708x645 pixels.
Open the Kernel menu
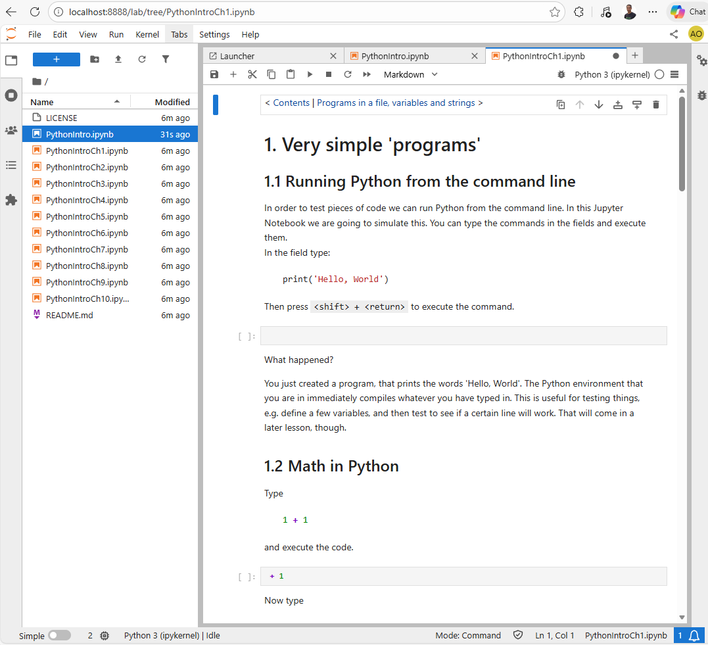[x=147, y=34]
